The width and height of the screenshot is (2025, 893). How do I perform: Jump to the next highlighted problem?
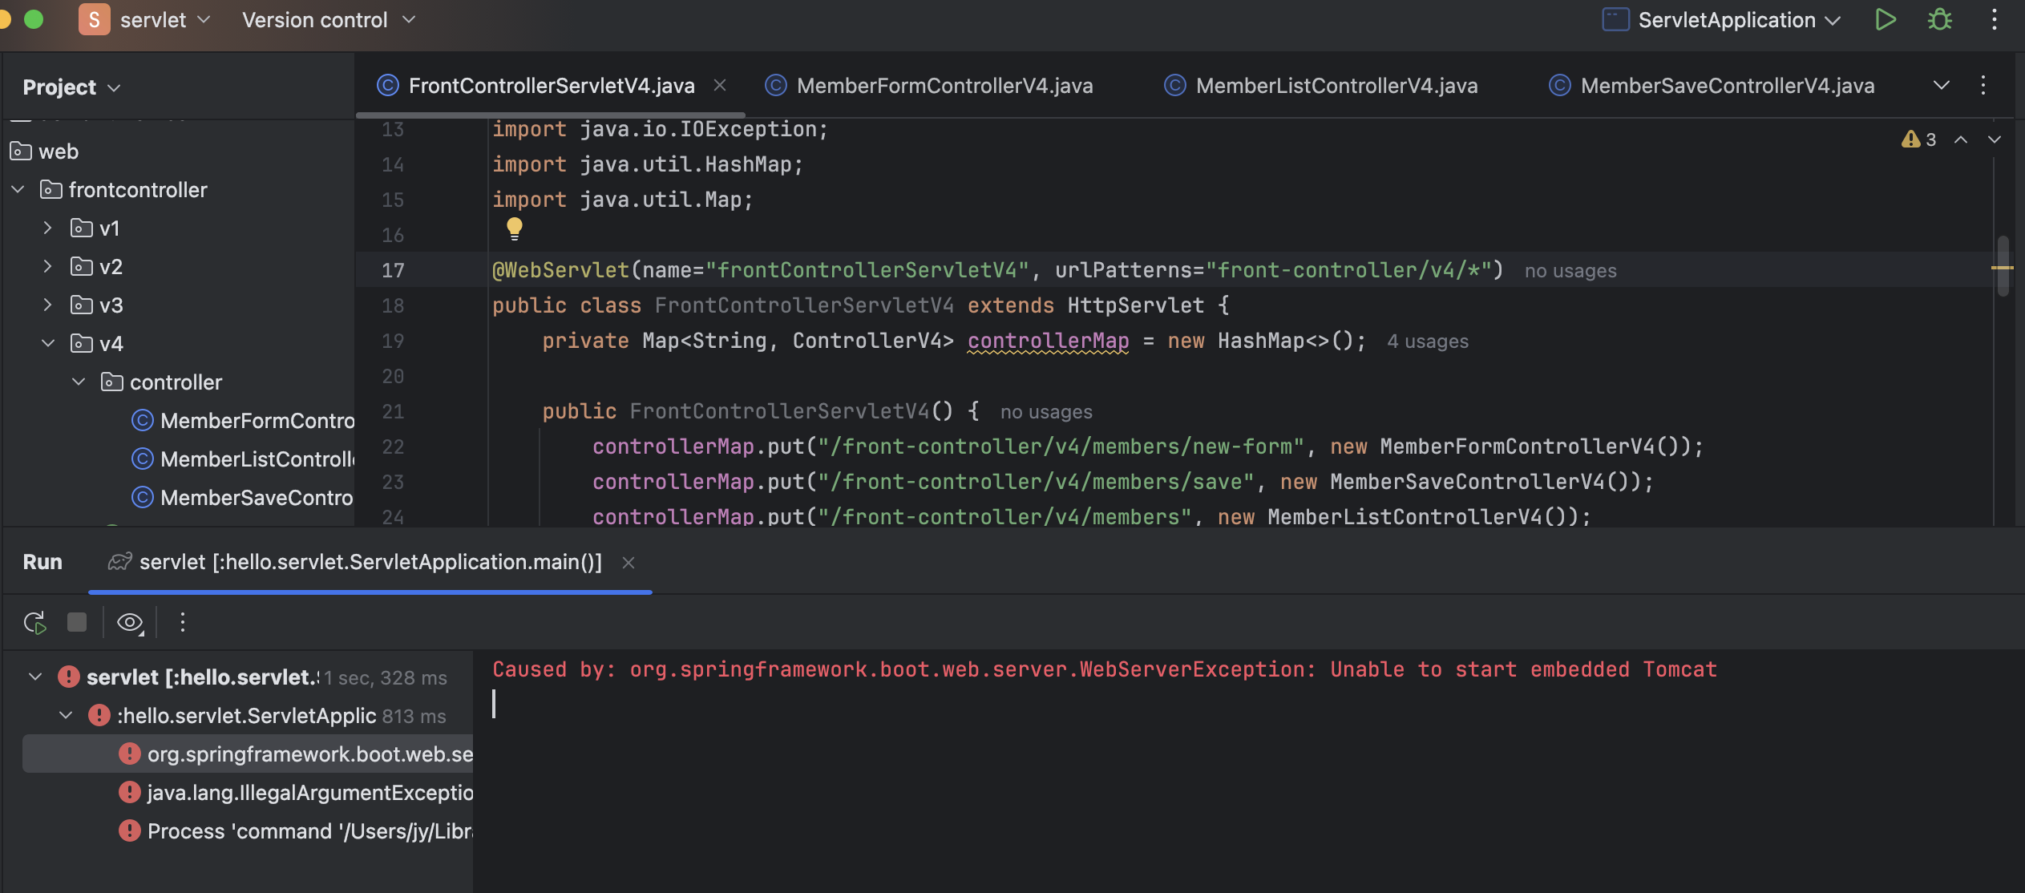tap(1995, 139)
